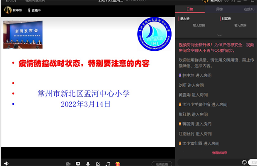
Task: Switch to the 周榜 tab
Action: coord(219,9)
